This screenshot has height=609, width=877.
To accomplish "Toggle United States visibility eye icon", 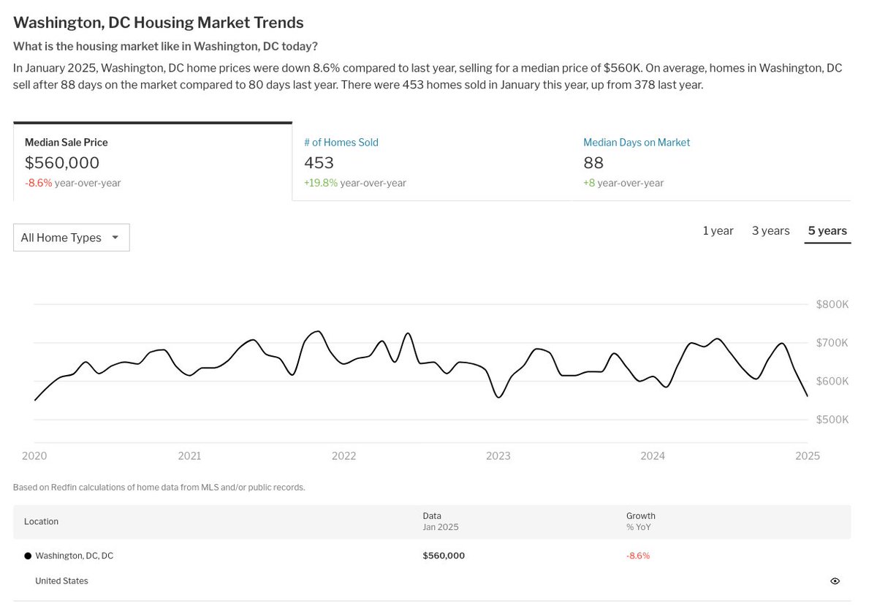I will click(x=835, y=581).
